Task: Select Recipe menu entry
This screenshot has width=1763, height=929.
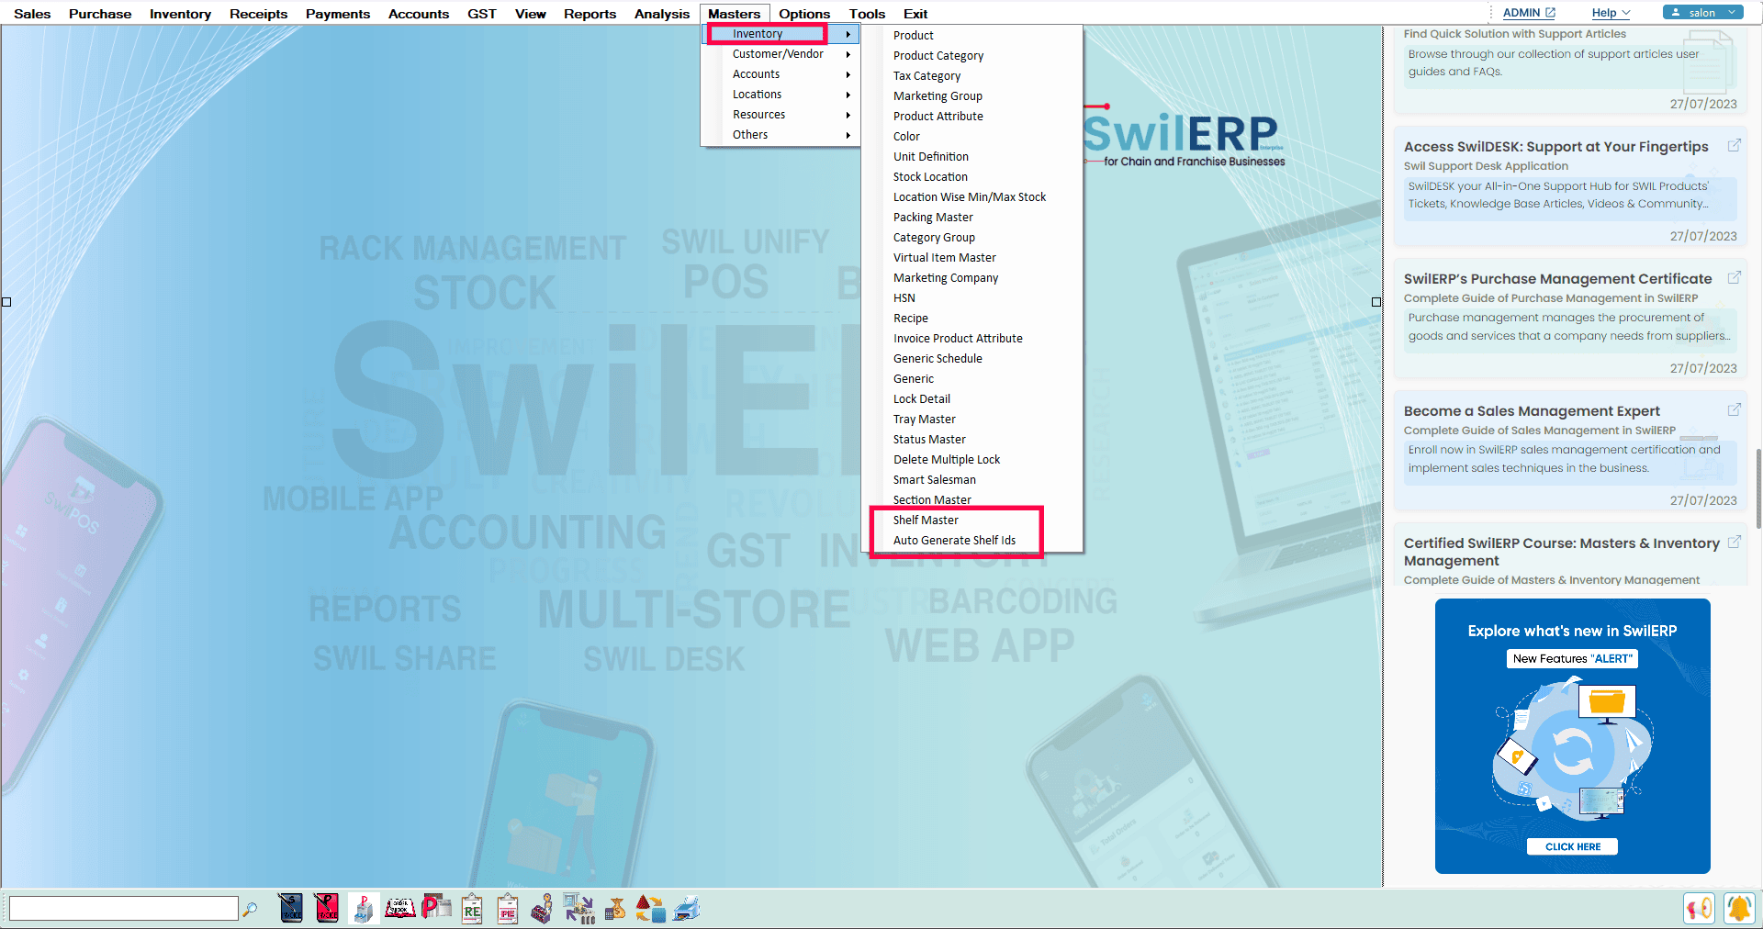Action: [x=971, y=319]
